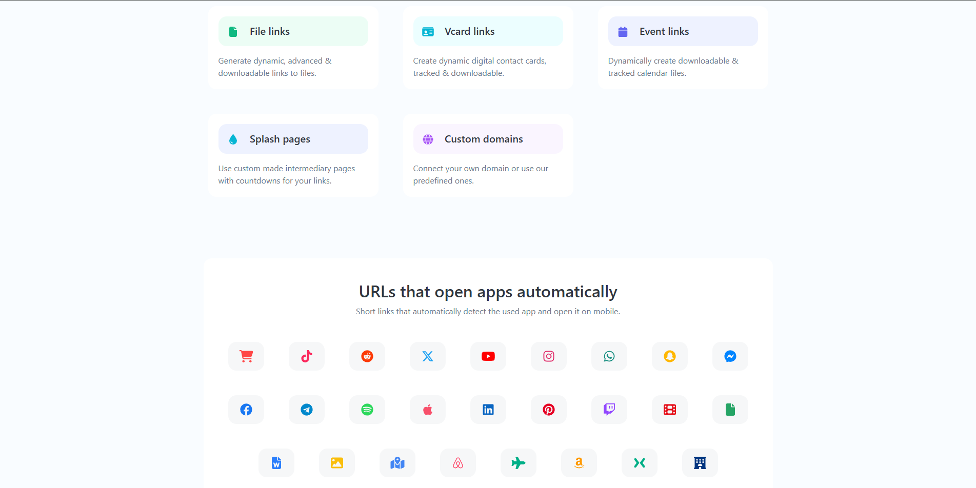This screenshot has height=488, width=976.
Task: Open the Twitch app icon
Action: [x=609, y=410]
